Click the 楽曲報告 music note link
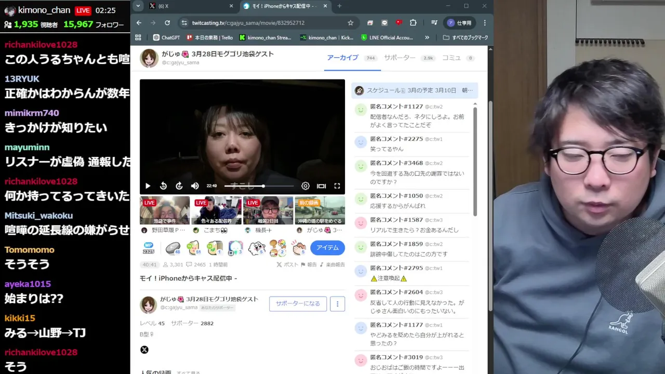The width and height of the screenshot is (665, 374). point(332,264)
